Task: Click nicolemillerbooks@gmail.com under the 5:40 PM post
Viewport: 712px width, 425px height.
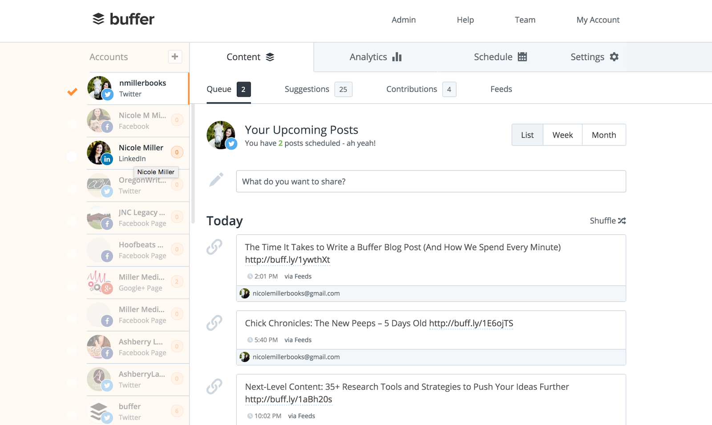Action: [x=296, y=357]
